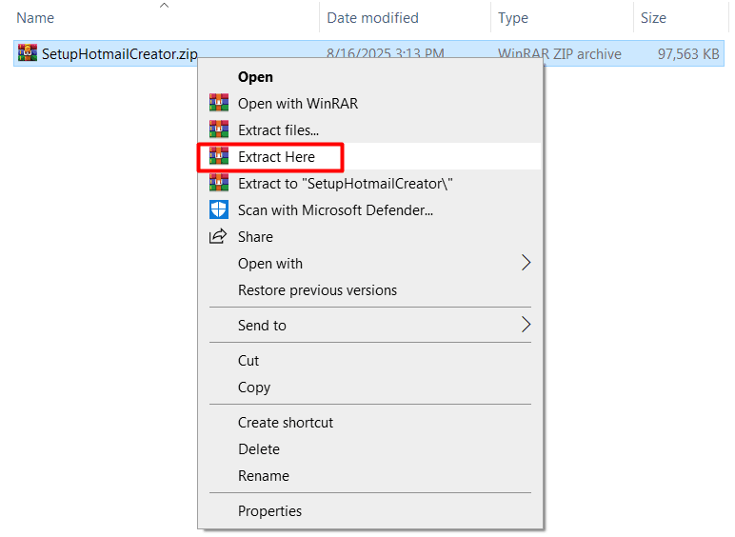Click the WinRAR icon beside Extract to "SetupHotmailCreator\"
Screen dimensions: 735x537
219,183
